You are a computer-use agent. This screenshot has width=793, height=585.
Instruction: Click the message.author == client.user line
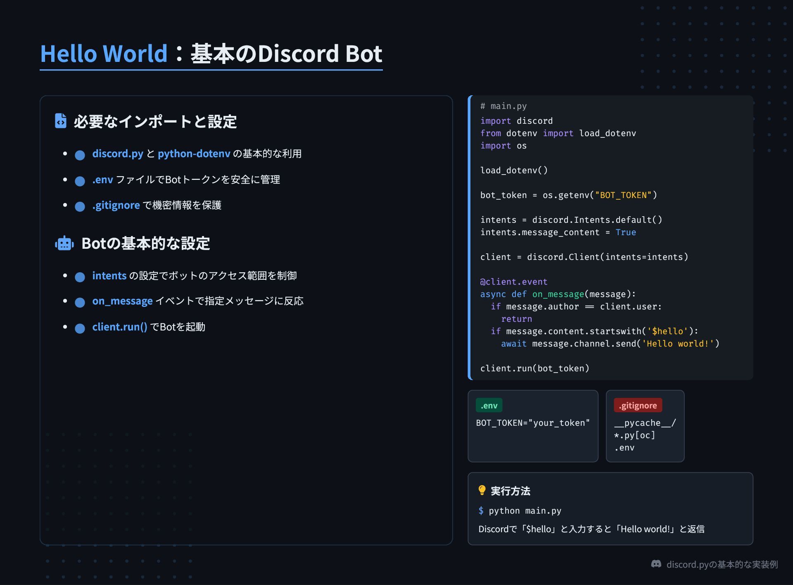pos(576,307)
